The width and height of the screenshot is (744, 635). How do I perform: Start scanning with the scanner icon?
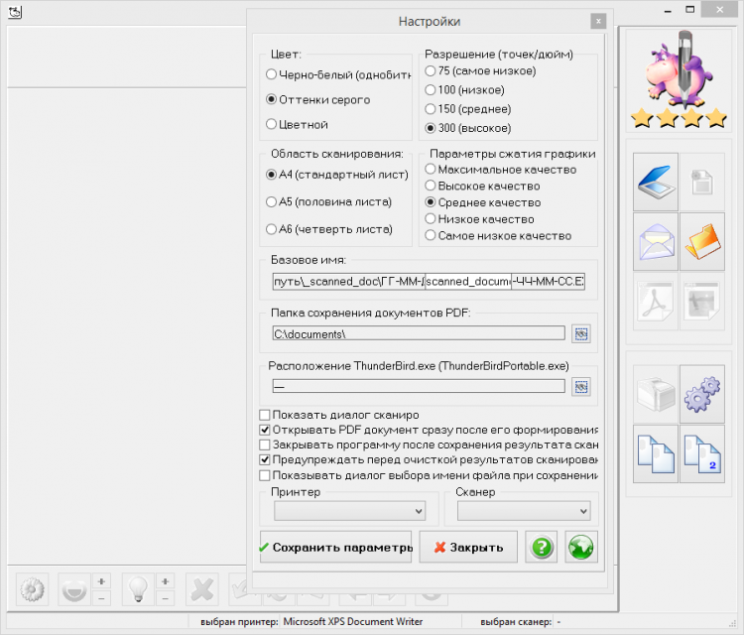tap(656, 182)
